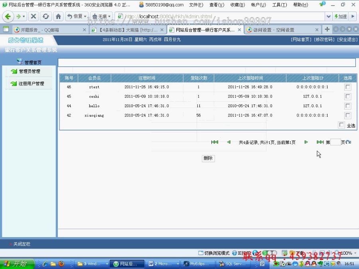359x269 pixels.
Task: Click user name cell xiaoqiang
Action: click(94, 115)
